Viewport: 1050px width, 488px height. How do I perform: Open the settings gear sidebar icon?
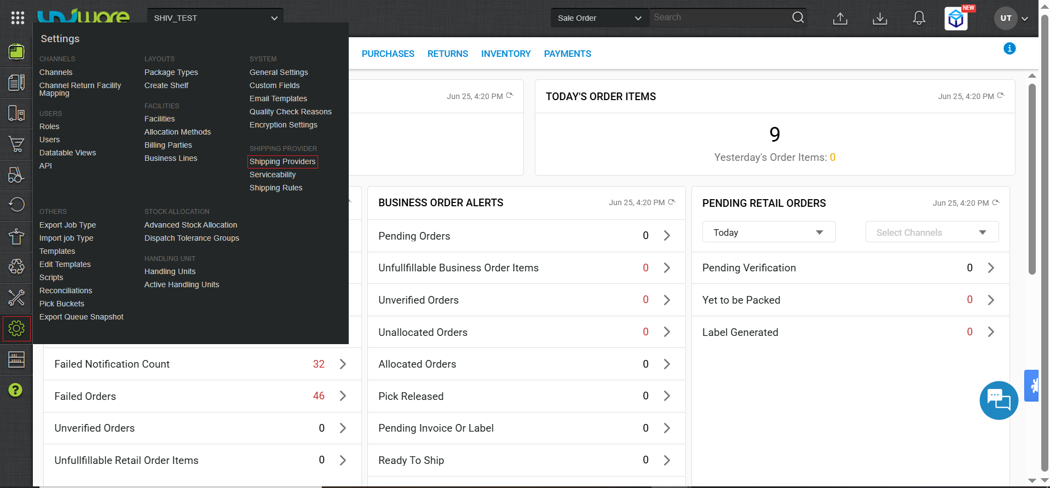(16, 329)
